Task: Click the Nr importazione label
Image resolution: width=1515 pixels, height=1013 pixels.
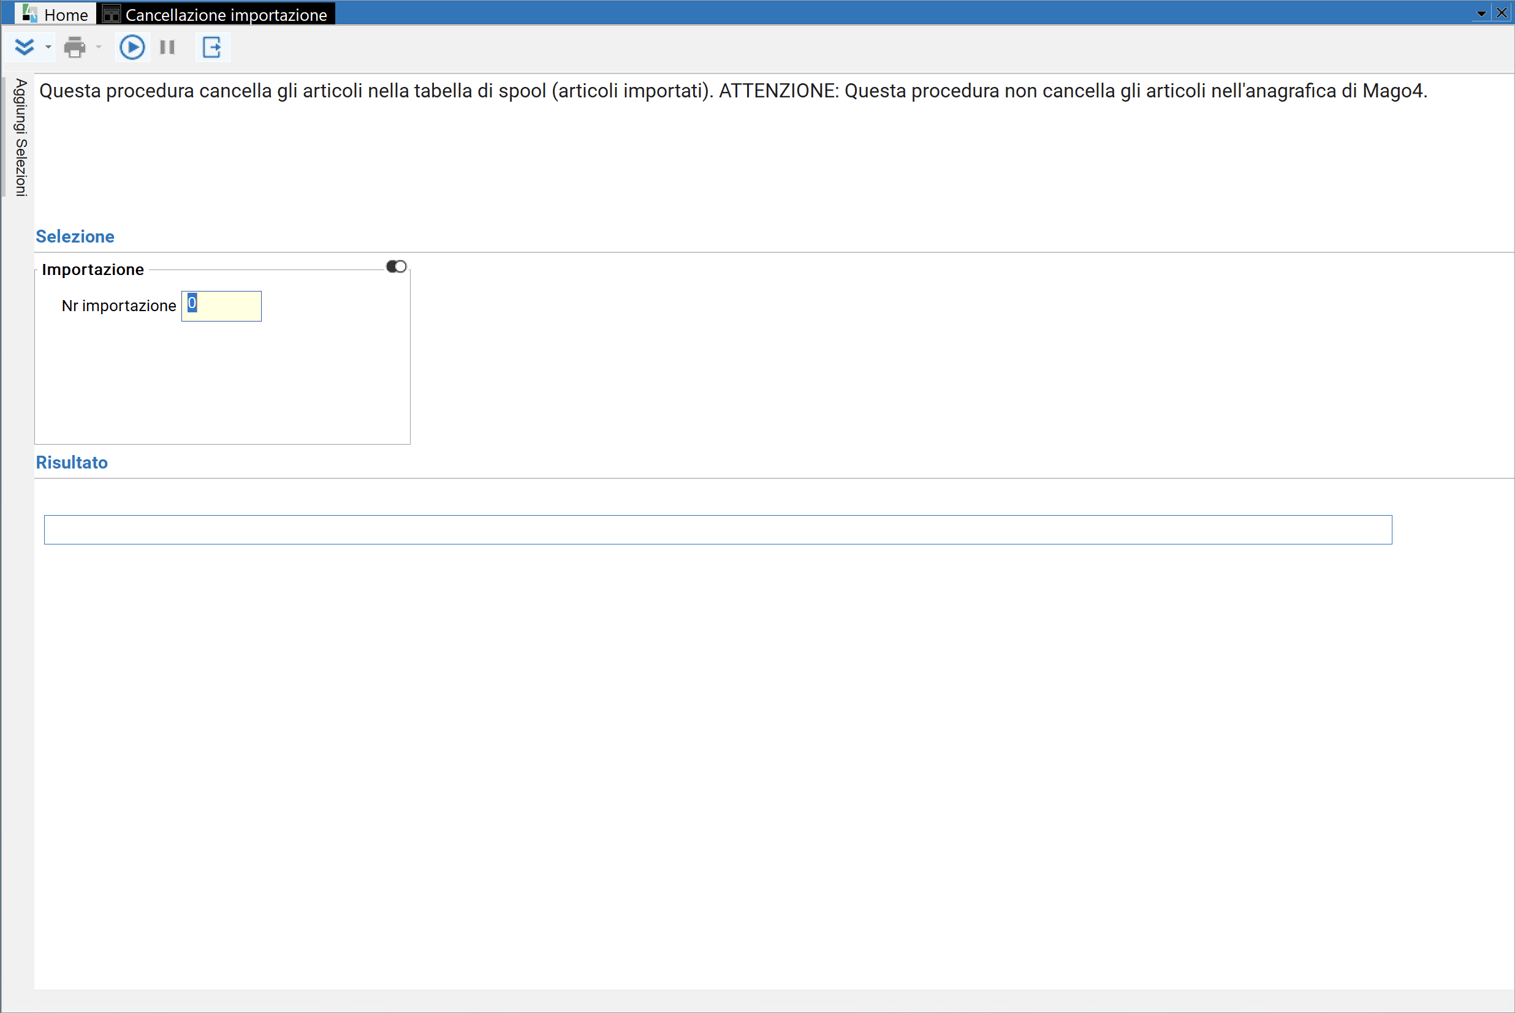Action: (119, 306)
